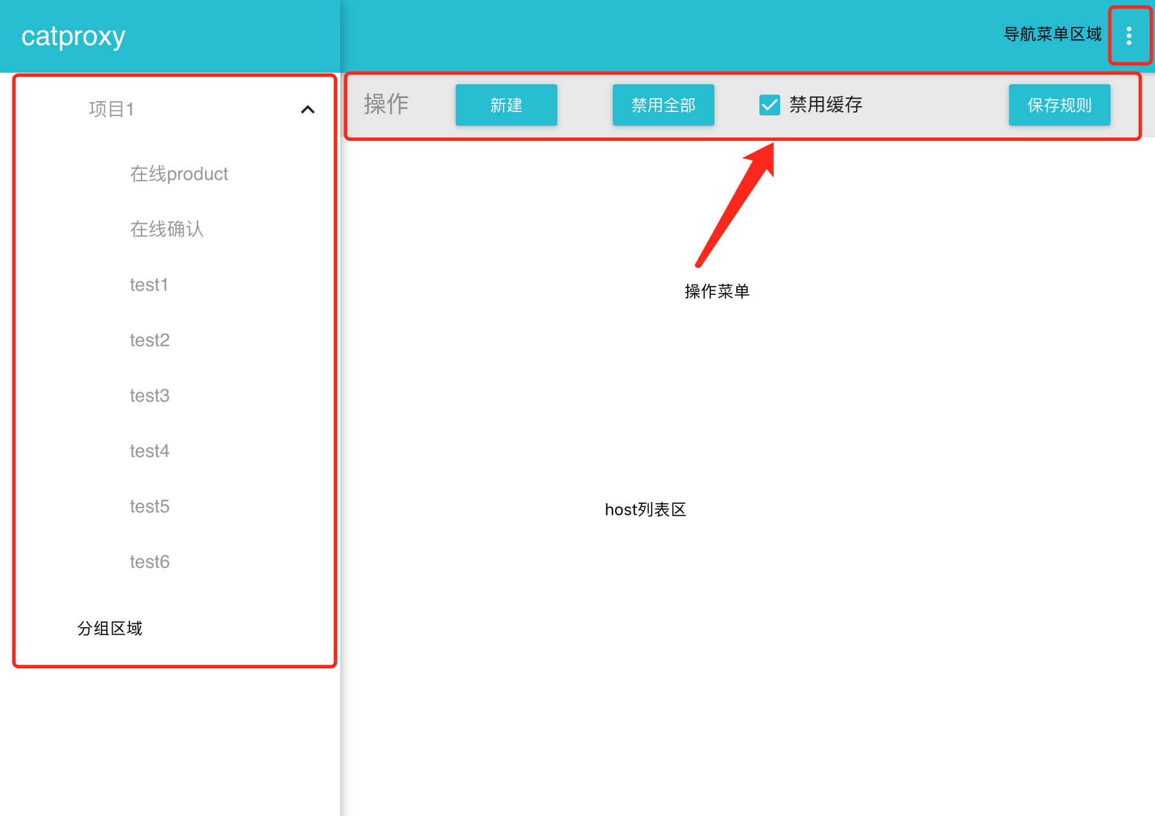Toggle the 禁用缓存 checkbox
This screenshot has height=816, width=1155.
(x=769, y=105)
